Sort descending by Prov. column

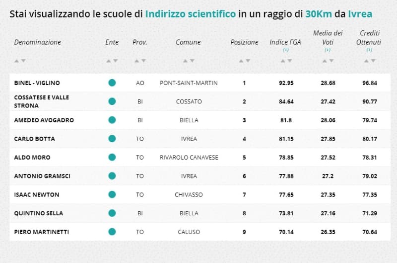(143, 61)
